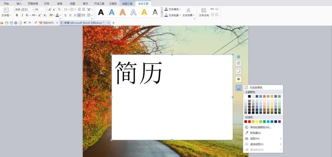Toggle italic formatting
The height and width of the screenshot is (157, 332).
click(x=22, y=15)
